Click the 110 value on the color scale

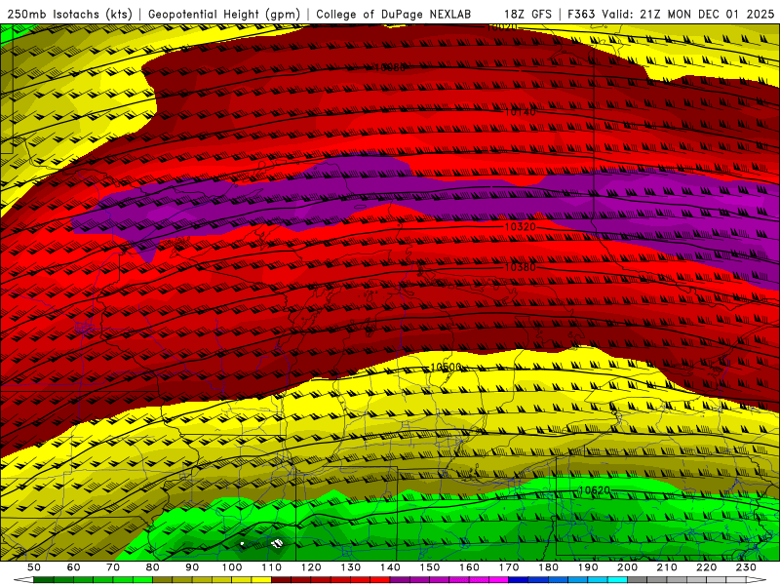(272, 567)
